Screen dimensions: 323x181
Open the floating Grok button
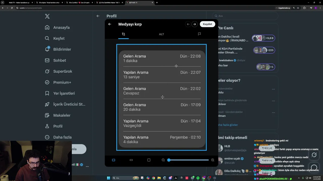(x=314, y=155)
